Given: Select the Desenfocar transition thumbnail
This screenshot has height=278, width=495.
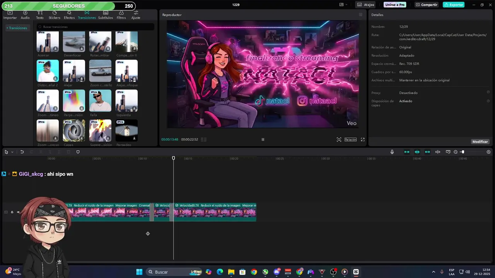Looking at the screenshot, I should click(74, 42).
